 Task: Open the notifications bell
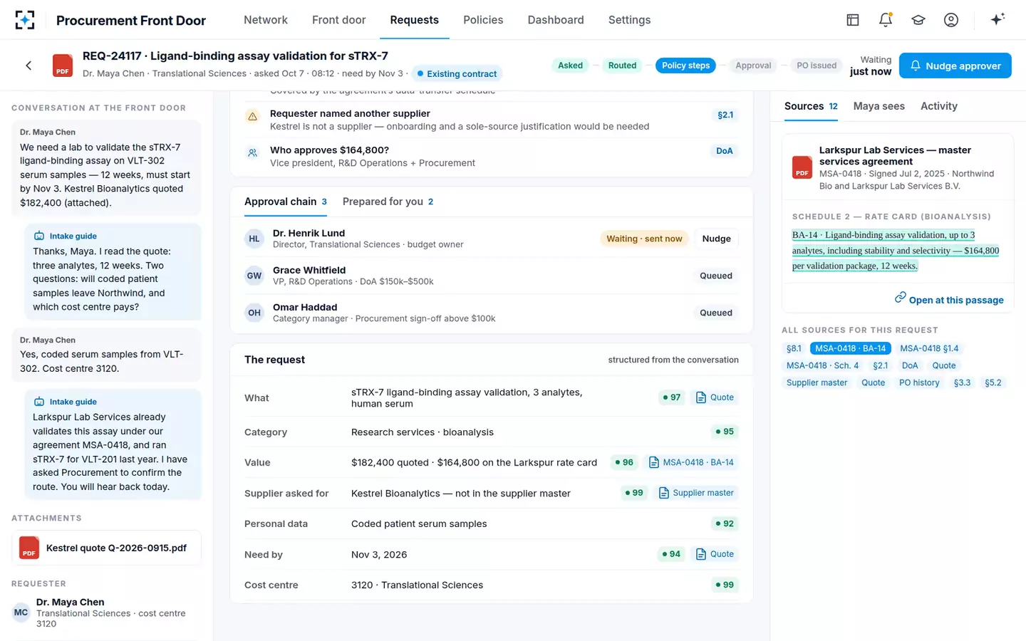click(x=886, y=20)
